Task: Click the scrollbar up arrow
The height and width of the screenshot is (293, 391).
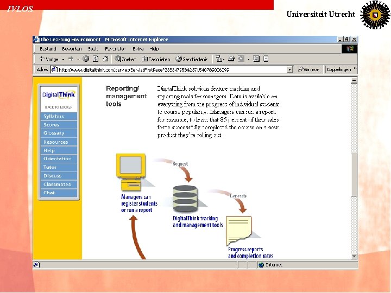Action: pos(354,80)
